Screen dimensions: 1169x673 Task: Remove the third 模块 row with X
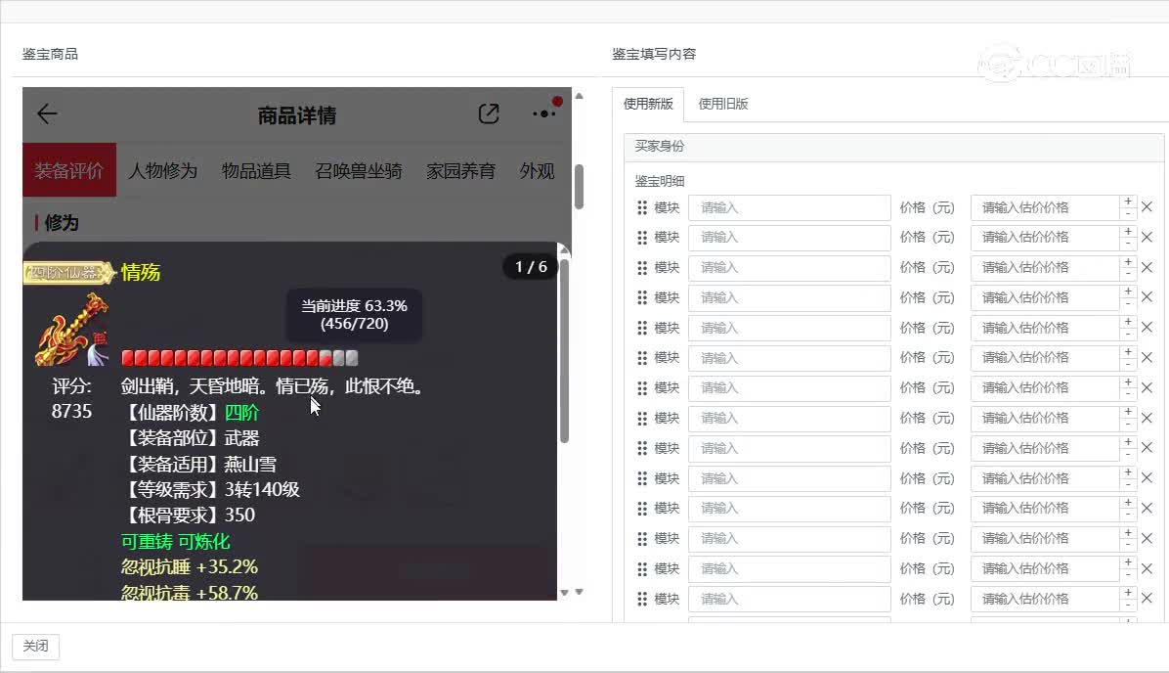(x=1147, y=267)
